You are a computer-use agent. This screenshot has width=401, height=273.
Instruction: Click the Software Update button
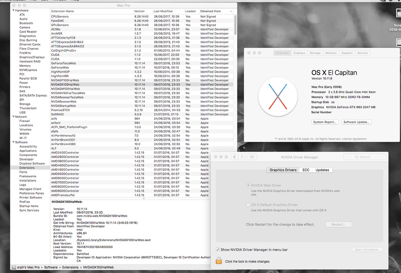(x=356, y=122)
